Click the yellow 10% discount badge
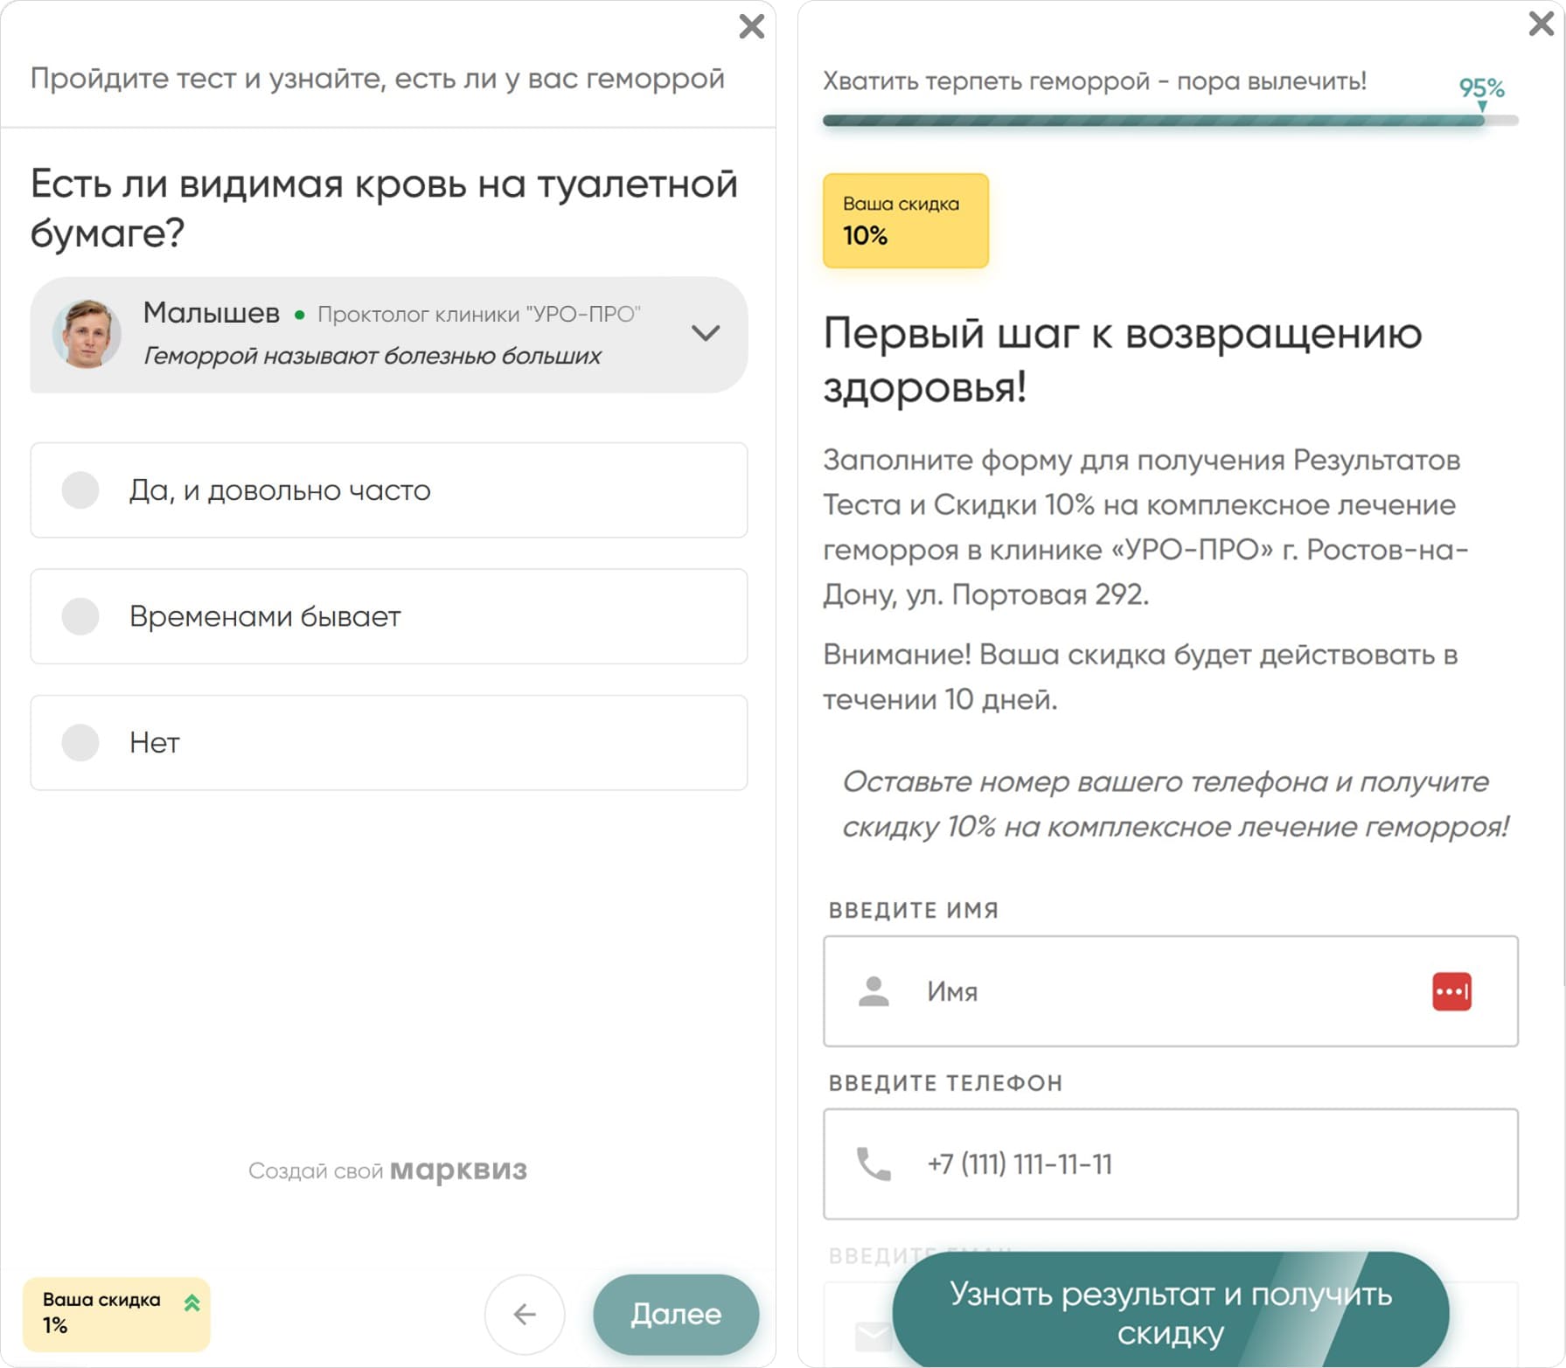The width and height of the screenshot is (1566, 1368). 906,220
